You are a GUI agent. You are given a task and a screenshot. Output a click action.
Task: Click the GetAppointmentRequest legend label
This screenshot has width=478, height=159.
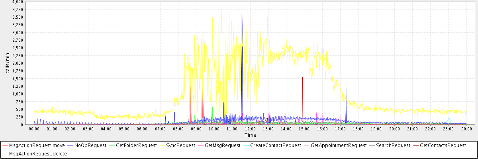338,145
